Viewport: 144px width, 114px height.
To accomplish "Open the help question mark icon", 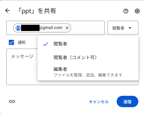I will click(126, 11).
